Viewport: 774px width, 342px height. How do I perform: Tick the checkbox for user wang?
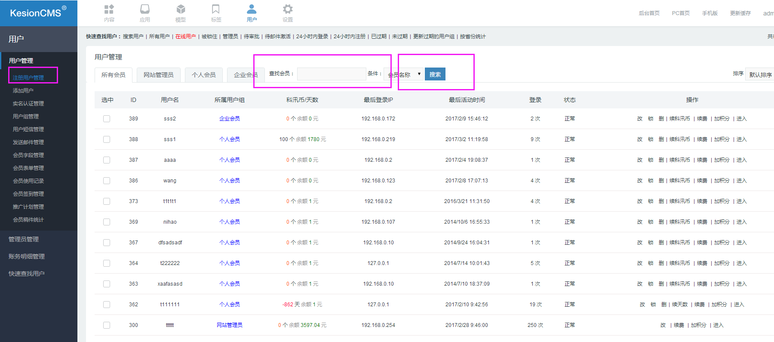tap(107, 181)
